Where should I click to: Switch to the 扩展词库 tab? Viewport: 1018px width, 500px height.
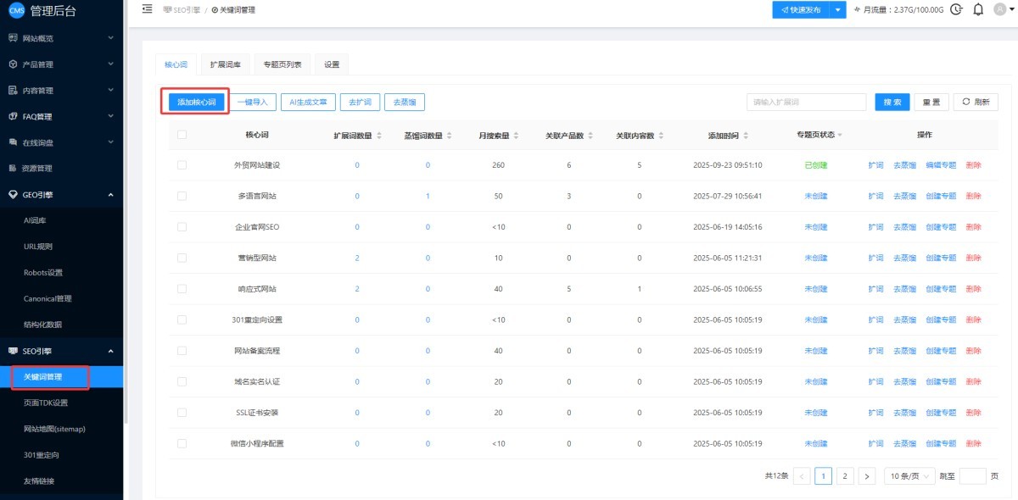click(226, 64)
